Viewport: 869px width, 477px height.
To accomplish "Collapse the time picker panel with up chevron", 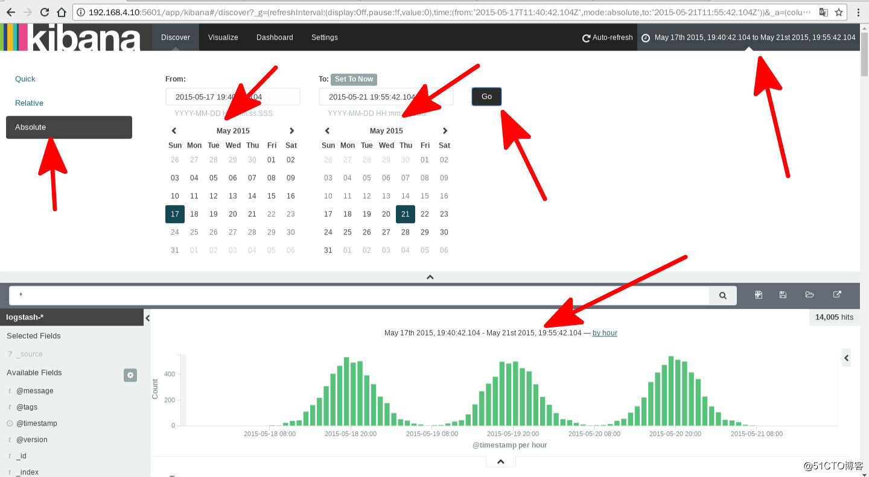I will point(430,277).
